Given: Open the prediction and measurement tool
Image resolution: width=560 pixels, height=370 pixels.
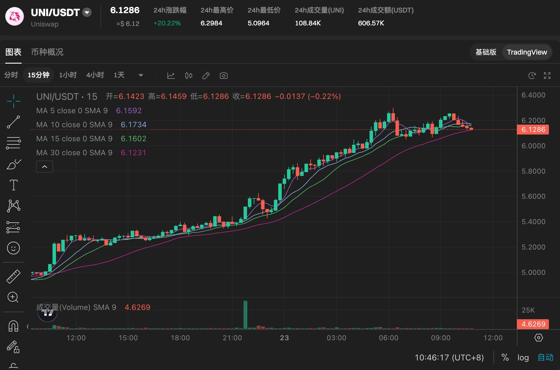Looking at the screenshot, I should pyautogui.click(x=13, y=227).
